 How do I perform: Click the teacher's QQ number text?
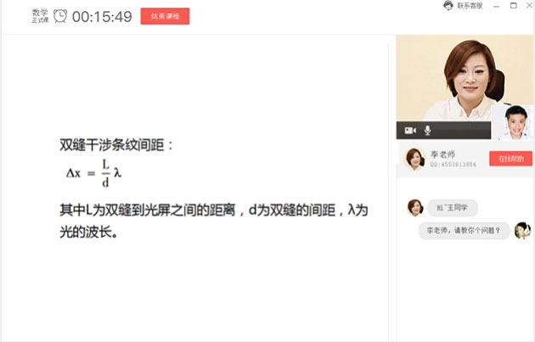pyautogui.click(x=453, y=165)
